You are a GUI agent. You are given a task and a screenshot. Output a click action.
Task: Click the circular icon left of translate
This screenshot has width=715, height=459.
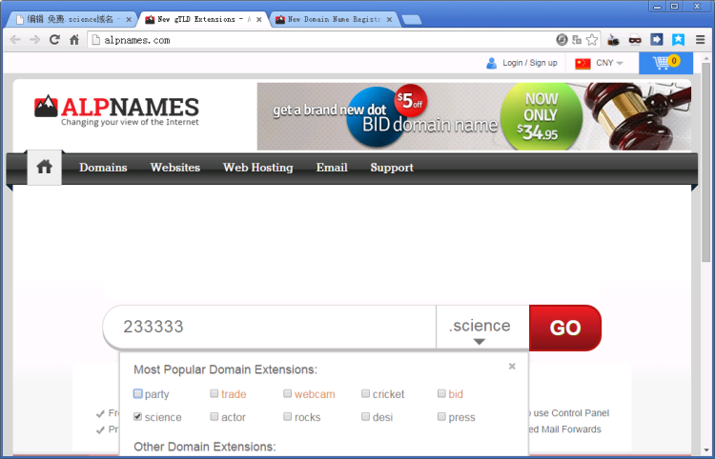tap(562, 40)
